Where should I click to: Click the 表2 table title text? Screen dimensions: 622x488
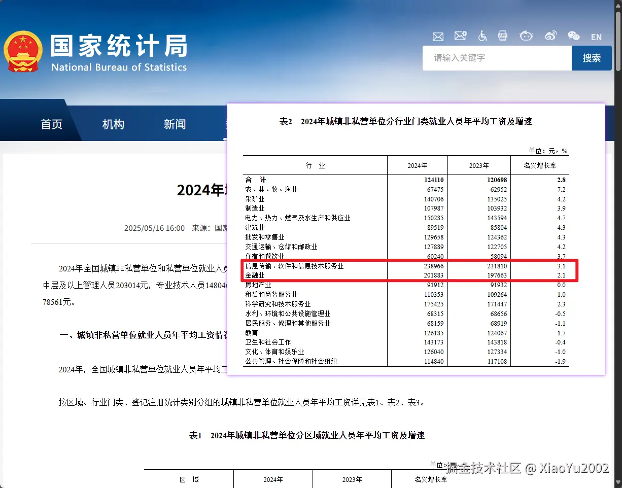click(x=405, y=122)
